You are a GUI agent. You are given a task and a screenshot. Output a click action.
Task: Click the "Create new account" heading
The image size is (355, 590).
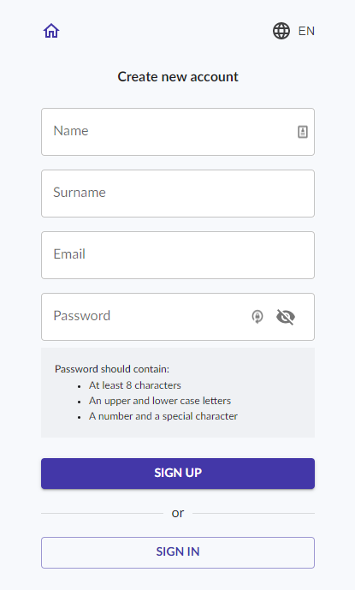178,77
